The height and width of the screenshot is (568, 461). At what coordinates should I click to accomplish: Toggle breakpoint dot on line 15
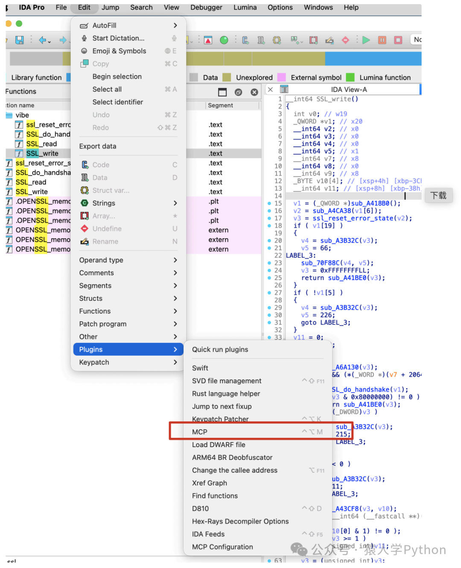point(269,203)
